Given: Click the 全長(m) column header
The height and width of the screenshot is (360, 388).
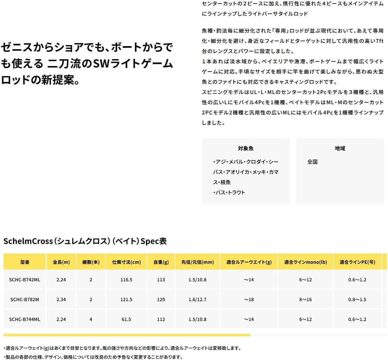Looking at the screenshot, I should (61, 262).
